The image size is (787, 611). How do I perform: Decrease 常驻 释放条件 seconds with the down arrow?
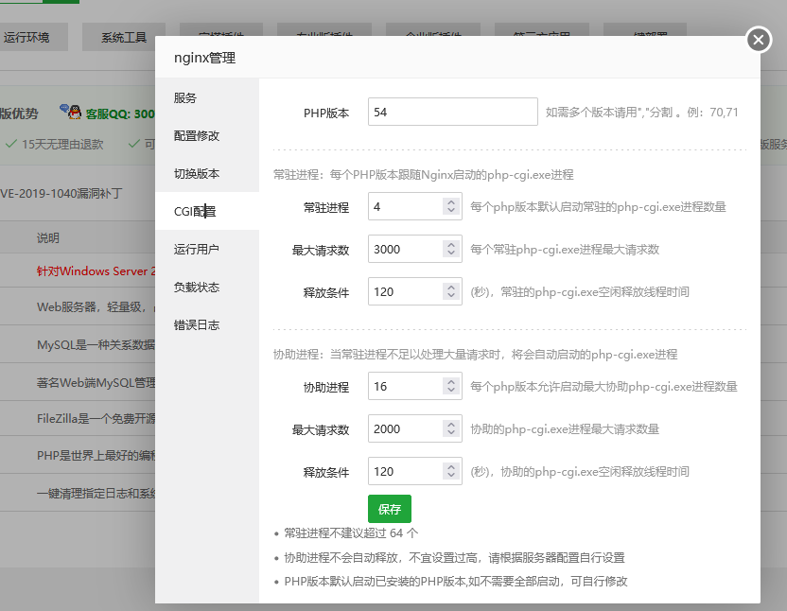[x=450, y=296]
